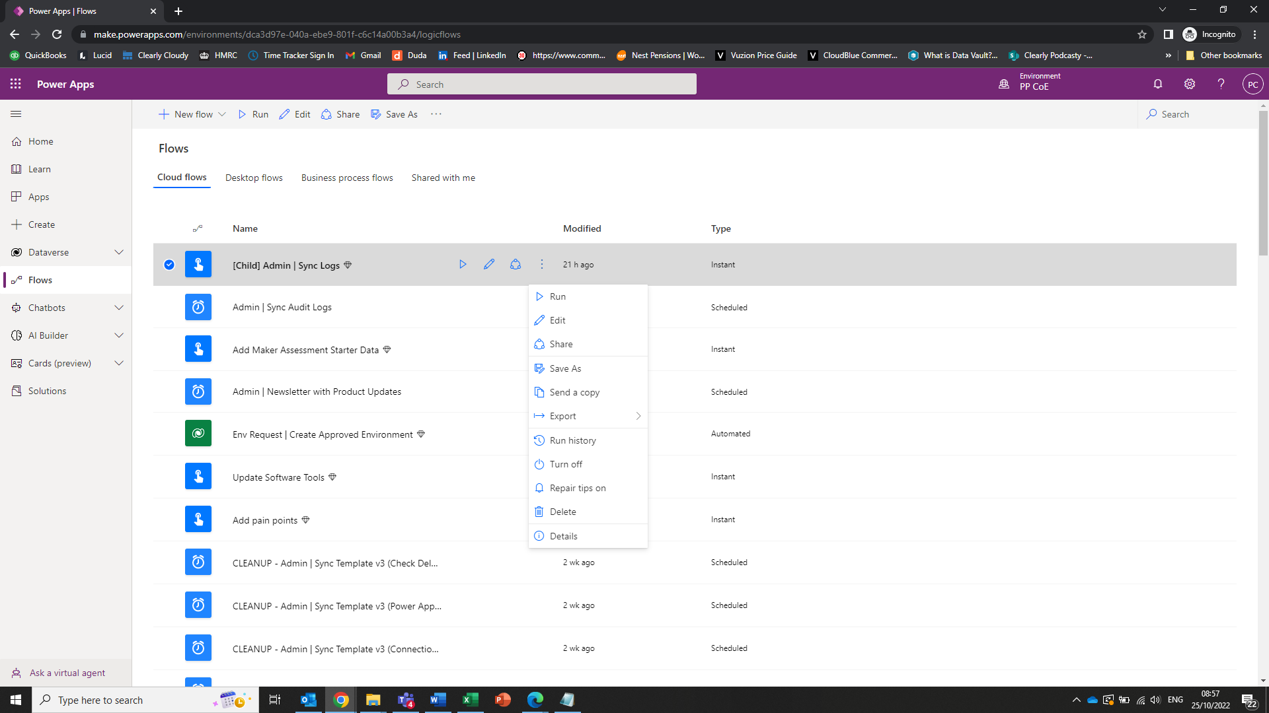
Task: Click the edit pencil on [Child] Admin Sync Logs
Action: [488, 264]
